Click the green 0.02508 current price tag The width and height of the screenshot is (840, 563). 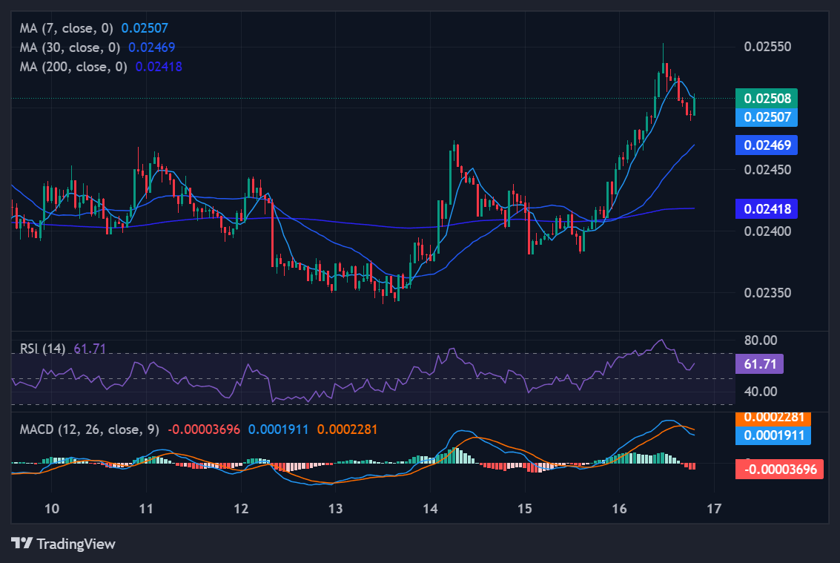(x=767, y=98)
